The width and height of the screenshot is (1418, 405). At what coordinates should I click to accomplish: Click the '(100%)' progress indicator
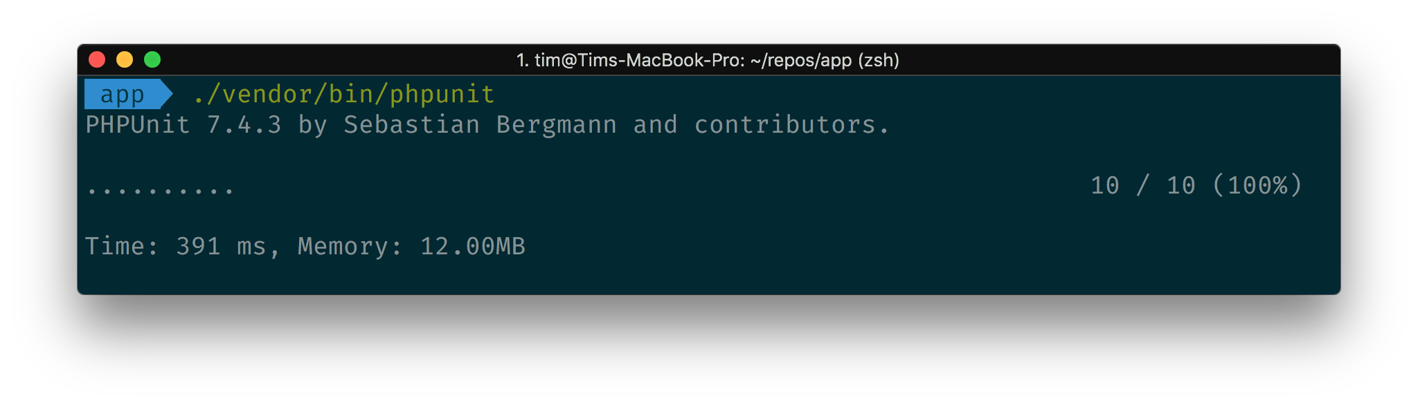pos(1257,185)
